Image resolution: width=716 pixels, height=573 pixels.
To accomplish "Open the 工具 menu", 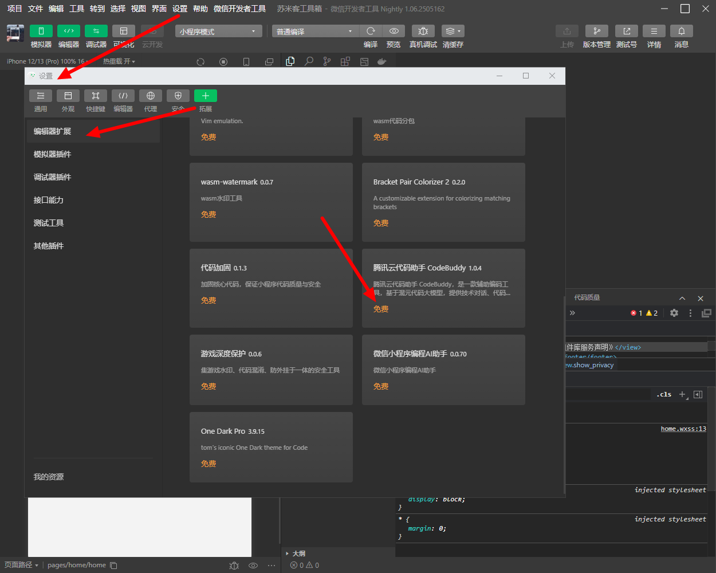I will 77,9.
